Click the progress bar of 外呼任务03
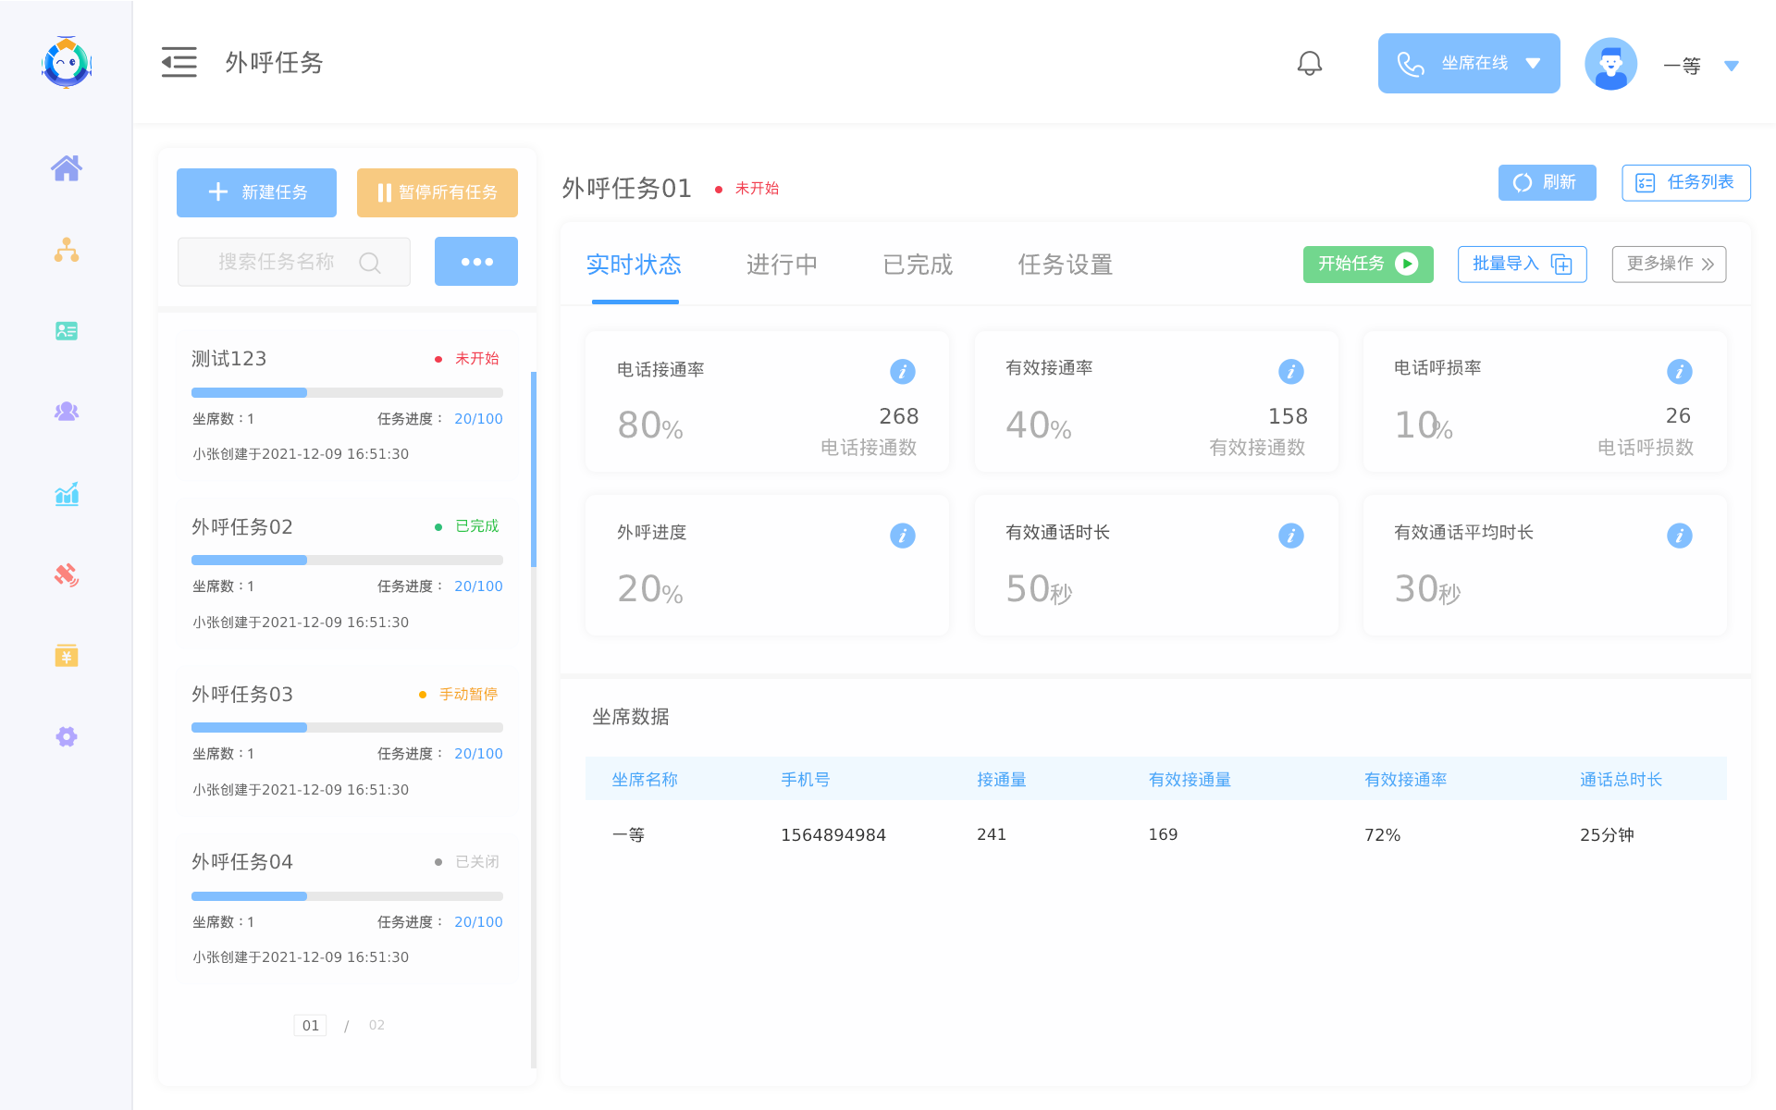The height and width of the screenshot is (1110, 1776). [x=347, y=727]
